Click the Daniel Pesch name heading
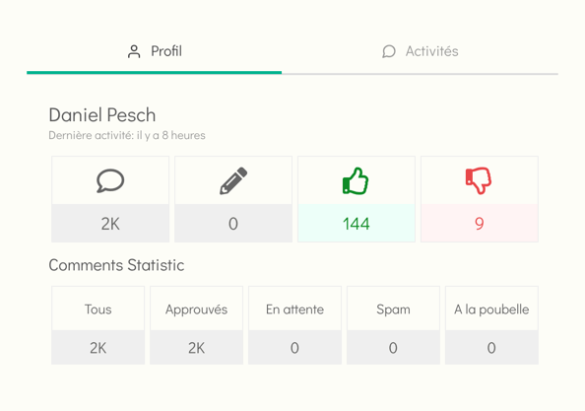This screenshot has width=585, height=411. pos(102,115)
